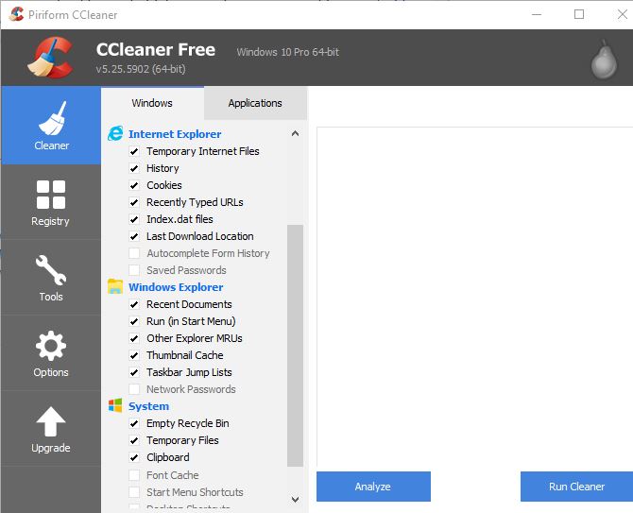The image size is (633, 513).
Task: Switch to the Windows tab
Action: point(152,103)
